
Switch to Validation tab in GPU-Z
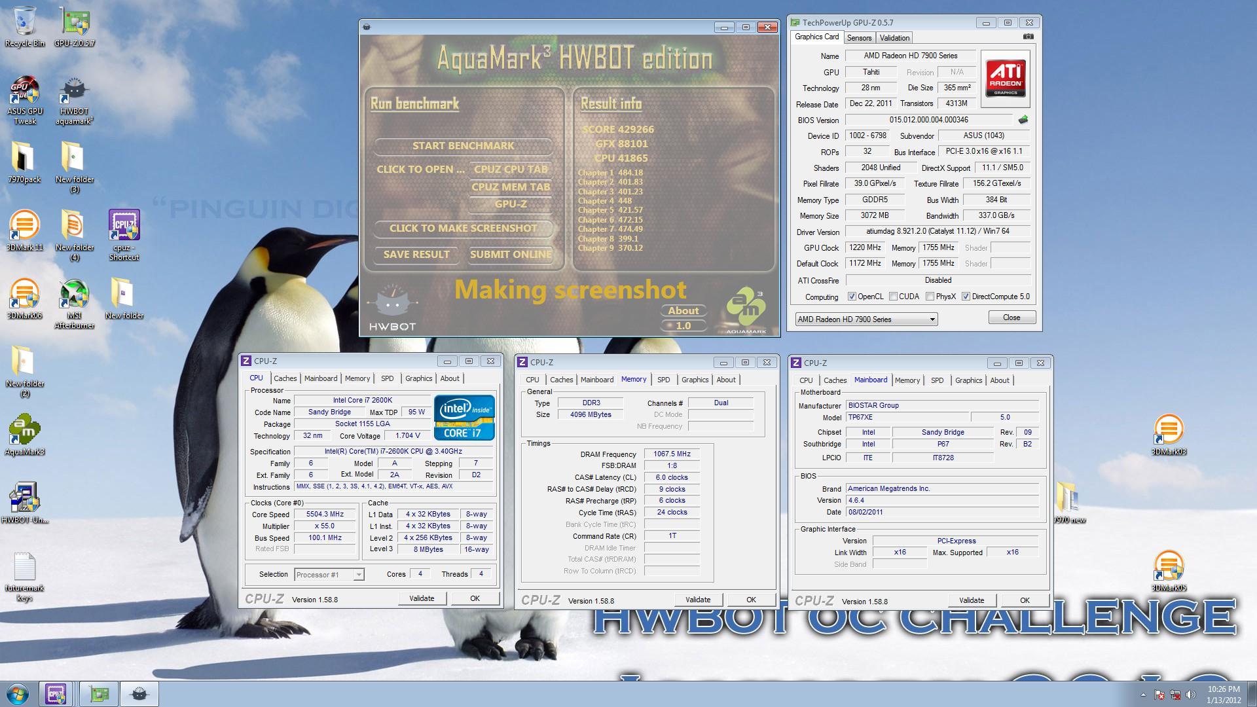click(894, 38)
